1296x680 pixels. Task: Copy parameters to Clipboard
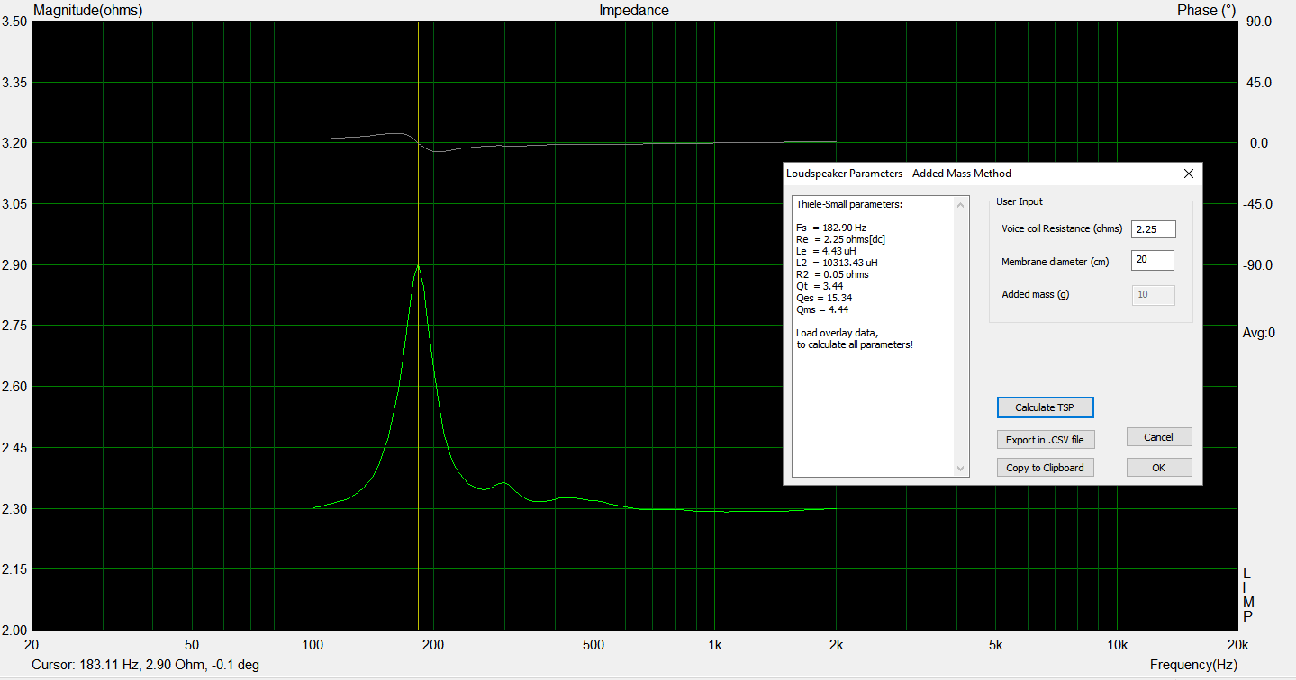pyautogui.click(x=1045, y=468)
